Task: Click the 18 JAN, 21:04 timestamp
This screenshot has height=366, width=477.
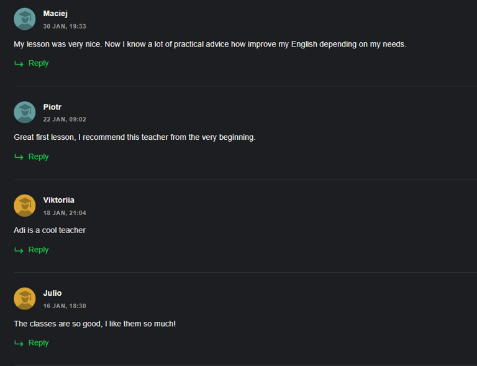Action: point(65,213)
